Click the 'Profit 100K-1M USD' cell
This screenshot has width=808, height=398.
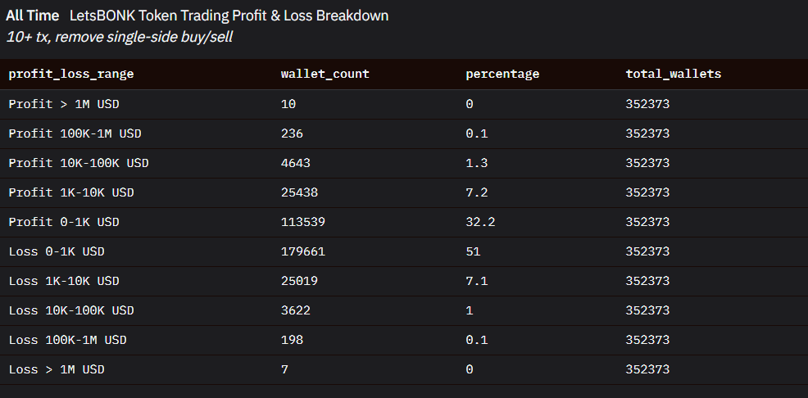click(x=75, y=133)
